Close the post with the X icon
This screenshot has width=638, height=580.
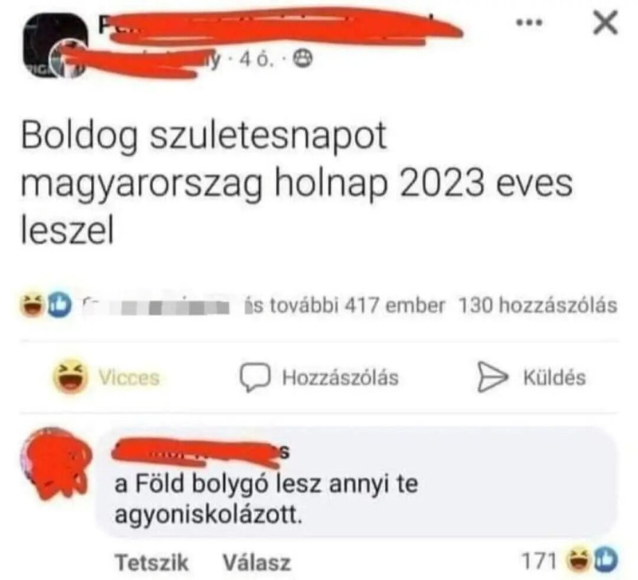click(x=605, y=22)
